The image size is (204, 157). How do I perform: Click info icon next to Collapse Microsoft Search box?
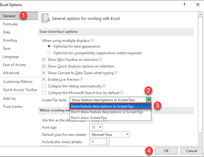(x=122, y=92)
